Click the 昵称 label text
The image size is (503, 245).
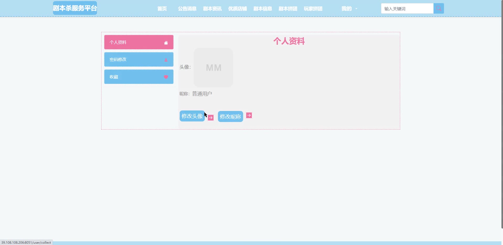pyautogui.click(x=184, y=94)
